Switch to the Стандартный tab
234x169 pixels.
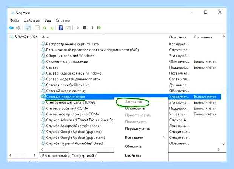[83, 156]
